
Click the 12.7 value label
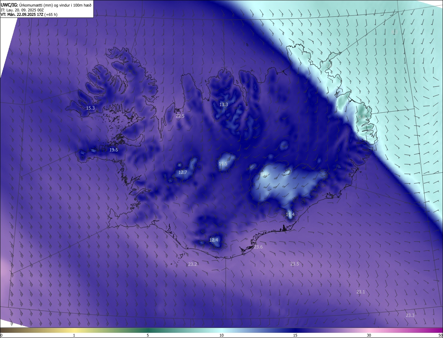(x=182, y=172)
